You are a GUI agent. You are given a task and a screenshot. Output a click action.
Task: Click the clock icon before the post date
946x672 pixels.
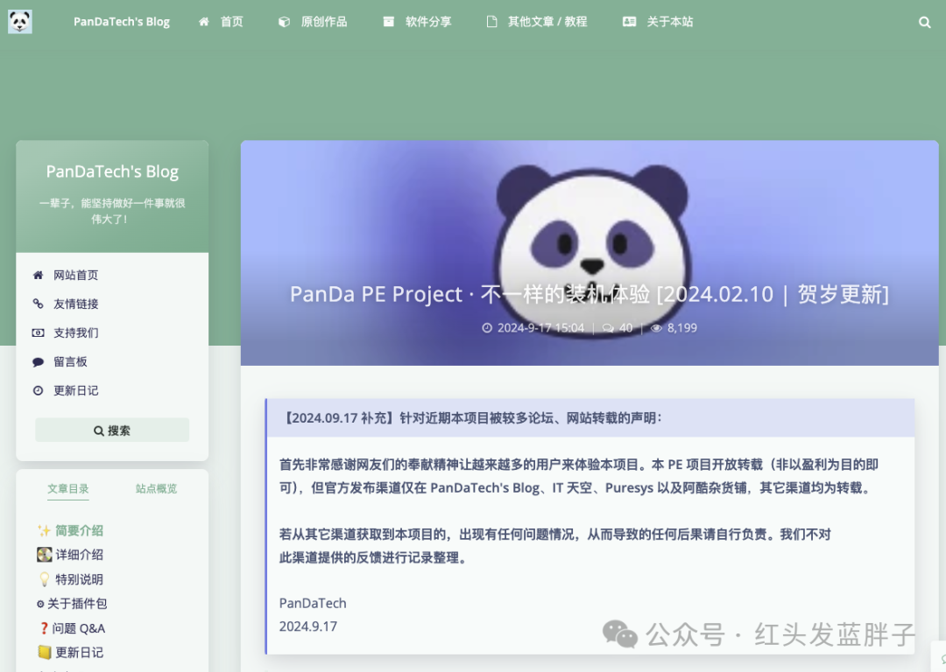[x=487, y=328]
